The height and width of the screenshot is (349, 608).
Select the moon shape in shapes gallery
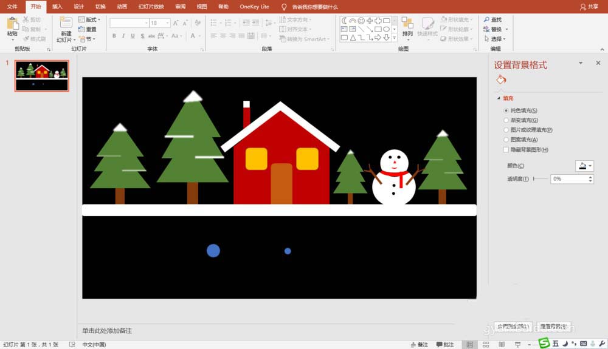click(x=344, y=21)
